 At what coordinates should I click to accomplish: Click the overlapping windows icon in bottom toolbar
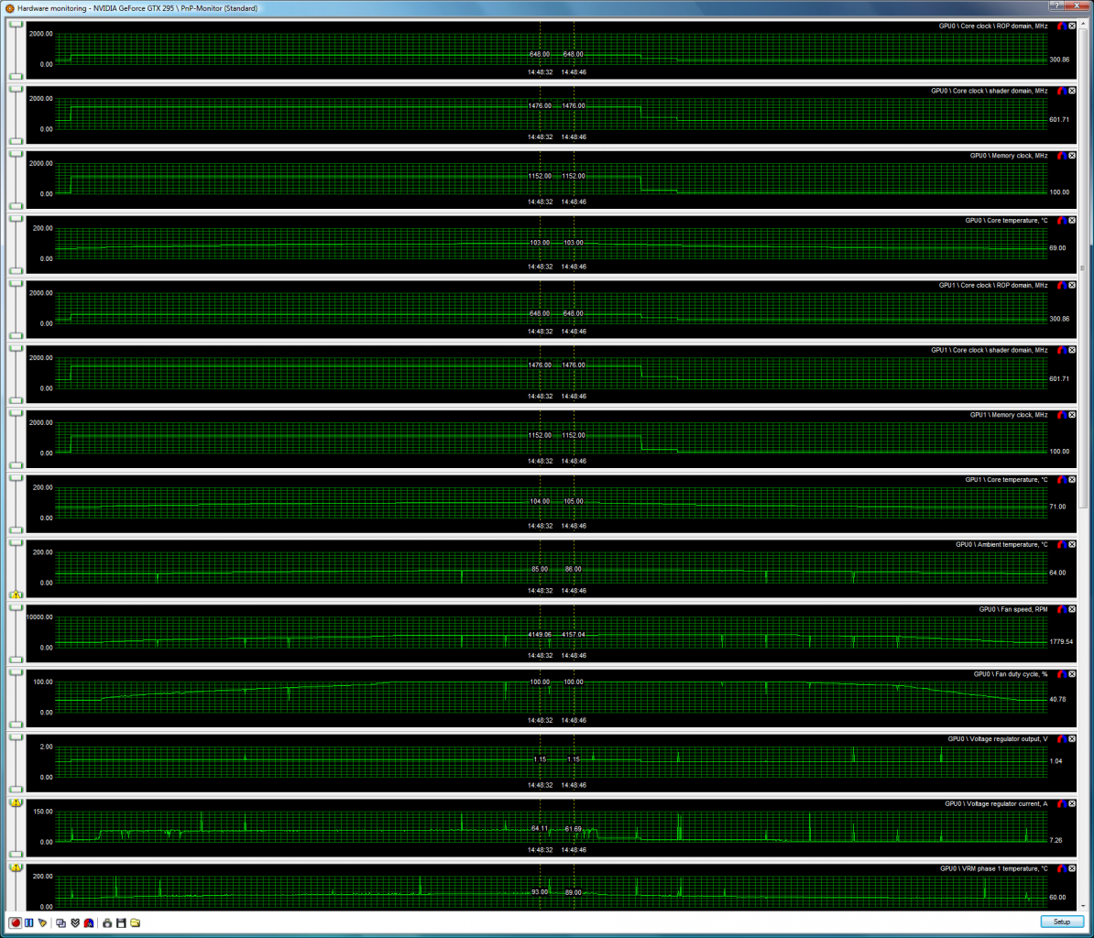coord(60,922)
